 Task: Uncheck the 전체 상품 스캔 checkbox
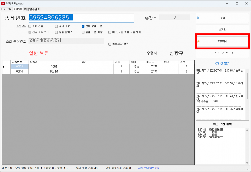click(x=83, y=26)
